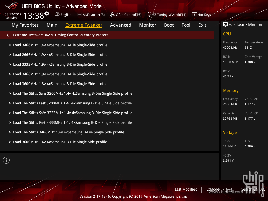The width and height of the screenshot is (268, 201).
Task: Go to the Exit tab
Action: point(202,25)
